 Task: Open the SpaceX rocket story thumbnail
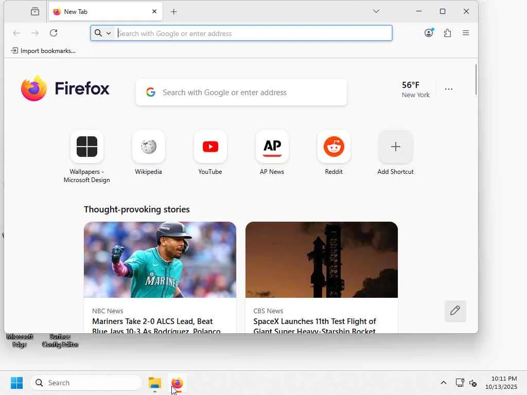(322, 260)
